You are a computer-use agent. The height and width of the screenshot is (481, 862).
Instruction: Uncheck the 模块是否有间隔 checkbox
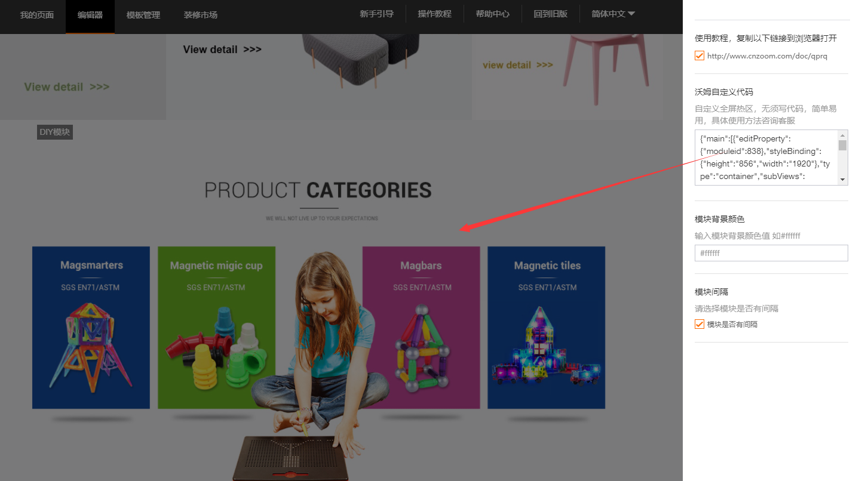[x=700, y=324]
